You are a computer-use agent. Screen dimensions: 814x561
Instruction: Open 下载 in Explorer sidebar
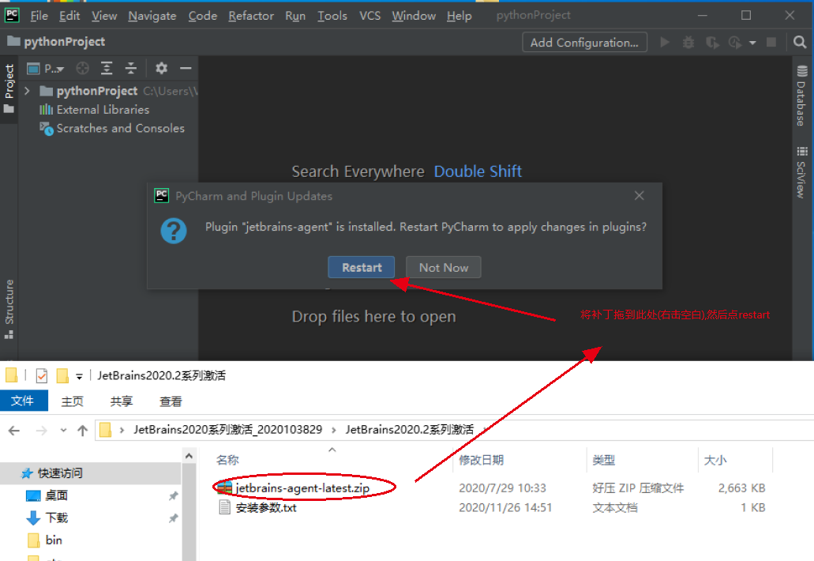(x=56, y=518)
